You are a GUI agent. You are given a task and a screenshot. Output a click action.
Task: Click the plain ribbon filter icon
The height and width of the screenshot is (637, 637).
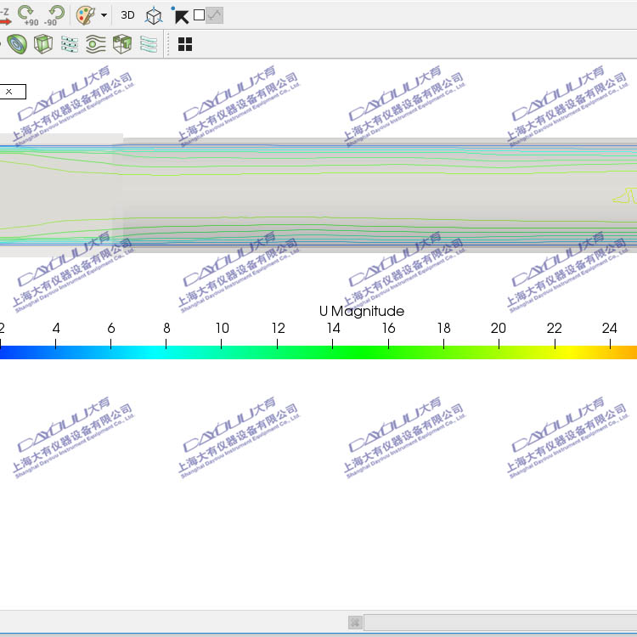click(x=149, y=44)
